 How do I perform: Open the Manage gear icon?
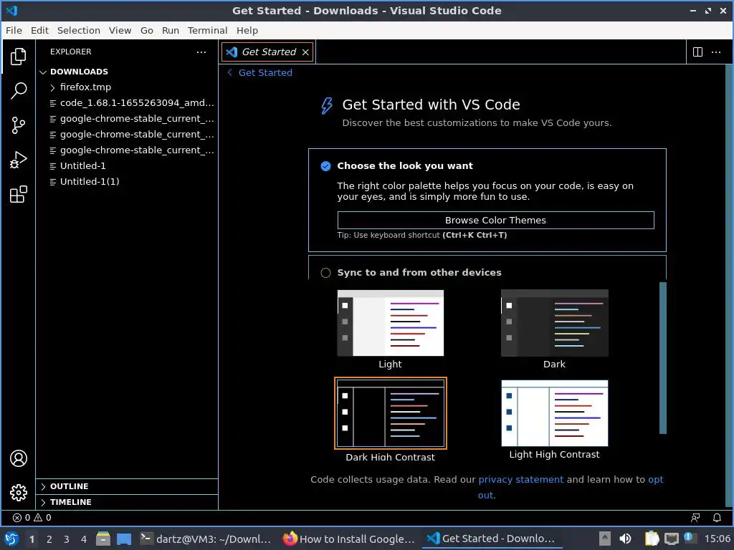tap(19, 493)
